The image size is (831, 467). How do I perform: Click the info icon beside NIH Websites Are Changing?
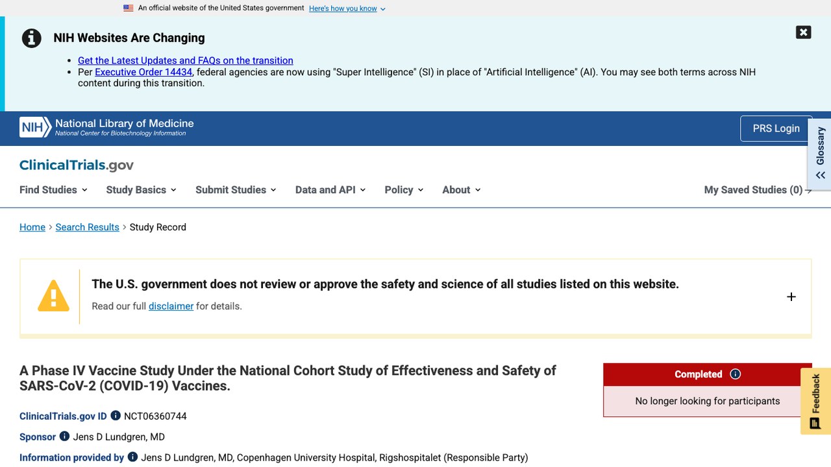32,38
